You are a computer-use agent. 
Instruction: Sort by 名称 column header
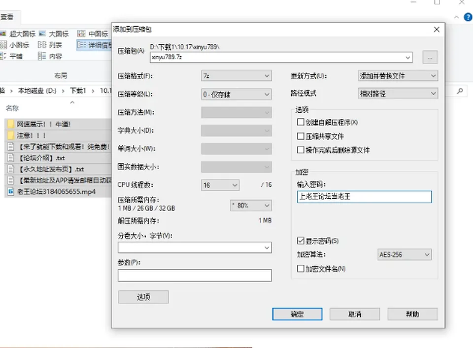(12, 108)
